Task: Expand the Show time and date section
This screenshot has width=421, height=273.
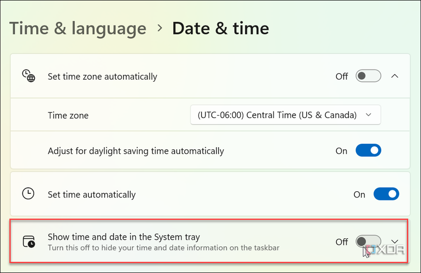Action: (394, 242)
